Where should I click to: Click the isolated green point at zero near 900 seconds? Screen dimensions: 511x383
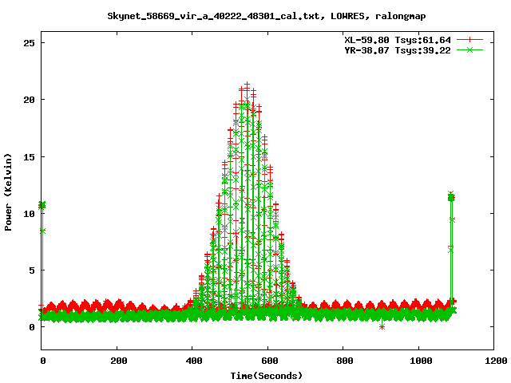click(382, 326)
